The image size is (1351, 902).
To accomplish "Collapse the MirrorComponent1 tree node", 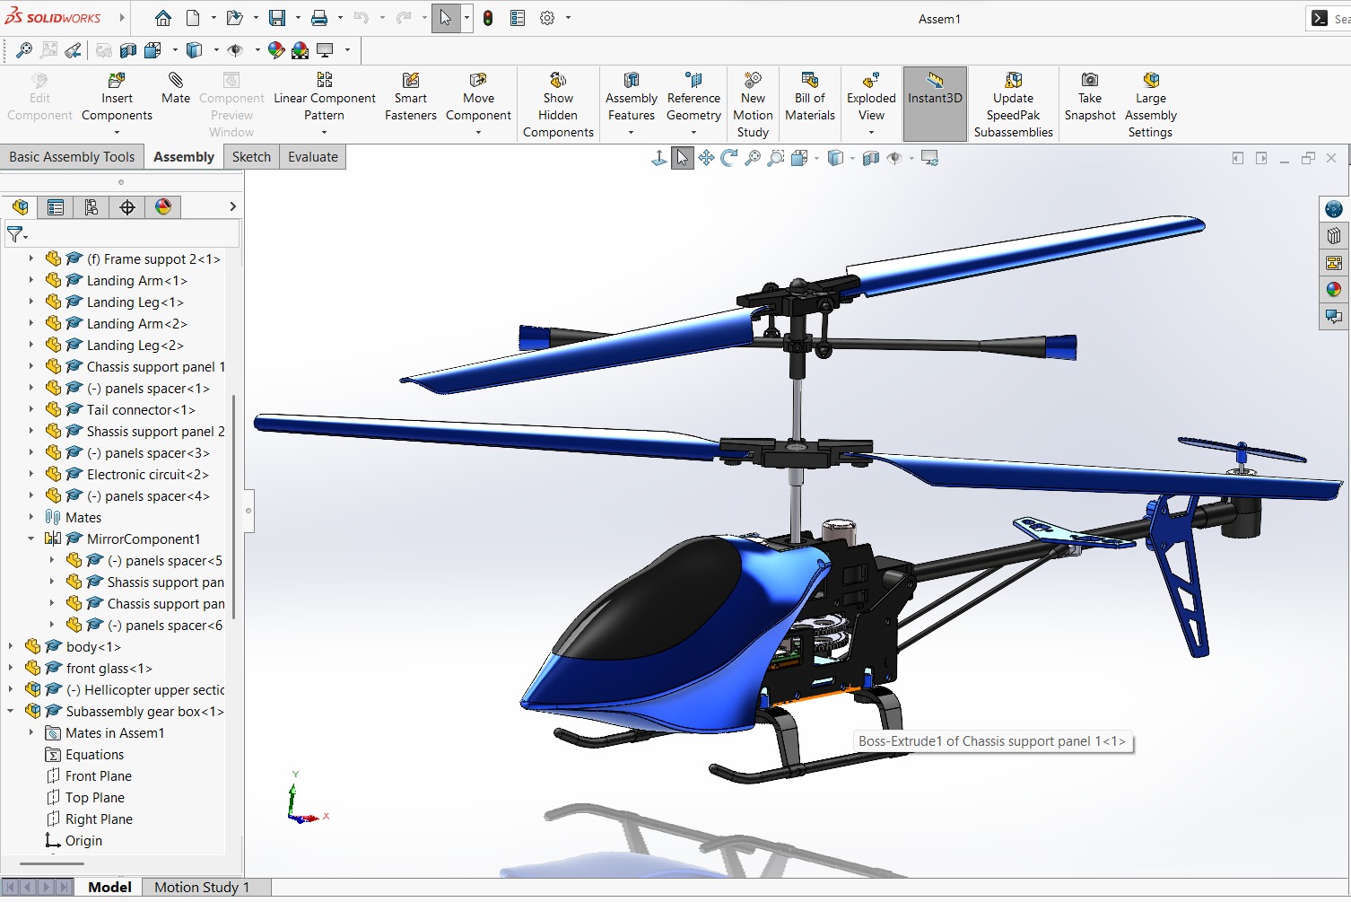I will 31,539.
